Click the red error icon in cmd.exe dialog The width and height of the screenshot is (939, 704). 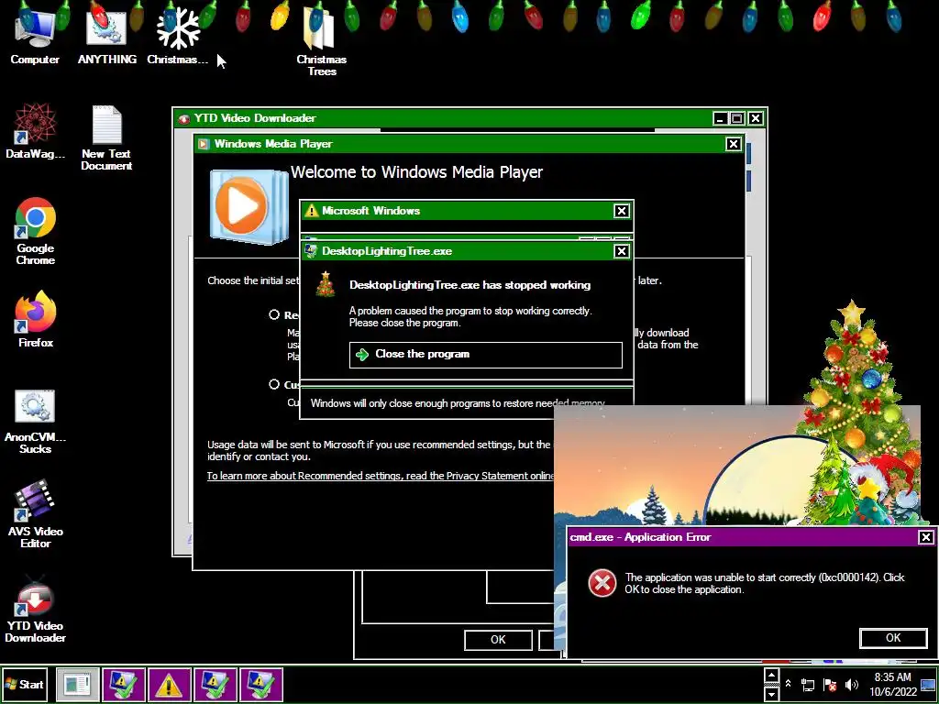(x=602, y=583)
